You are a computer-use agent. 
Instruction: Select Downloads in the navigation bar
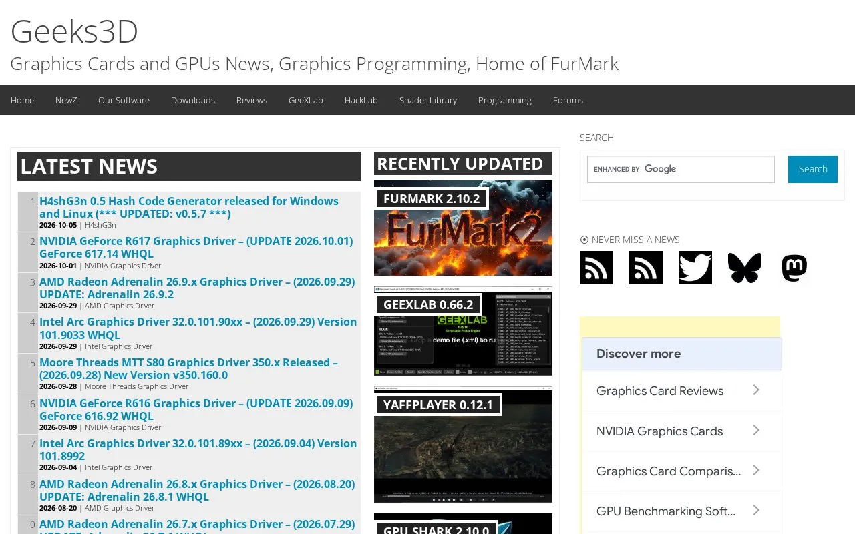click(x=193, y=100)
